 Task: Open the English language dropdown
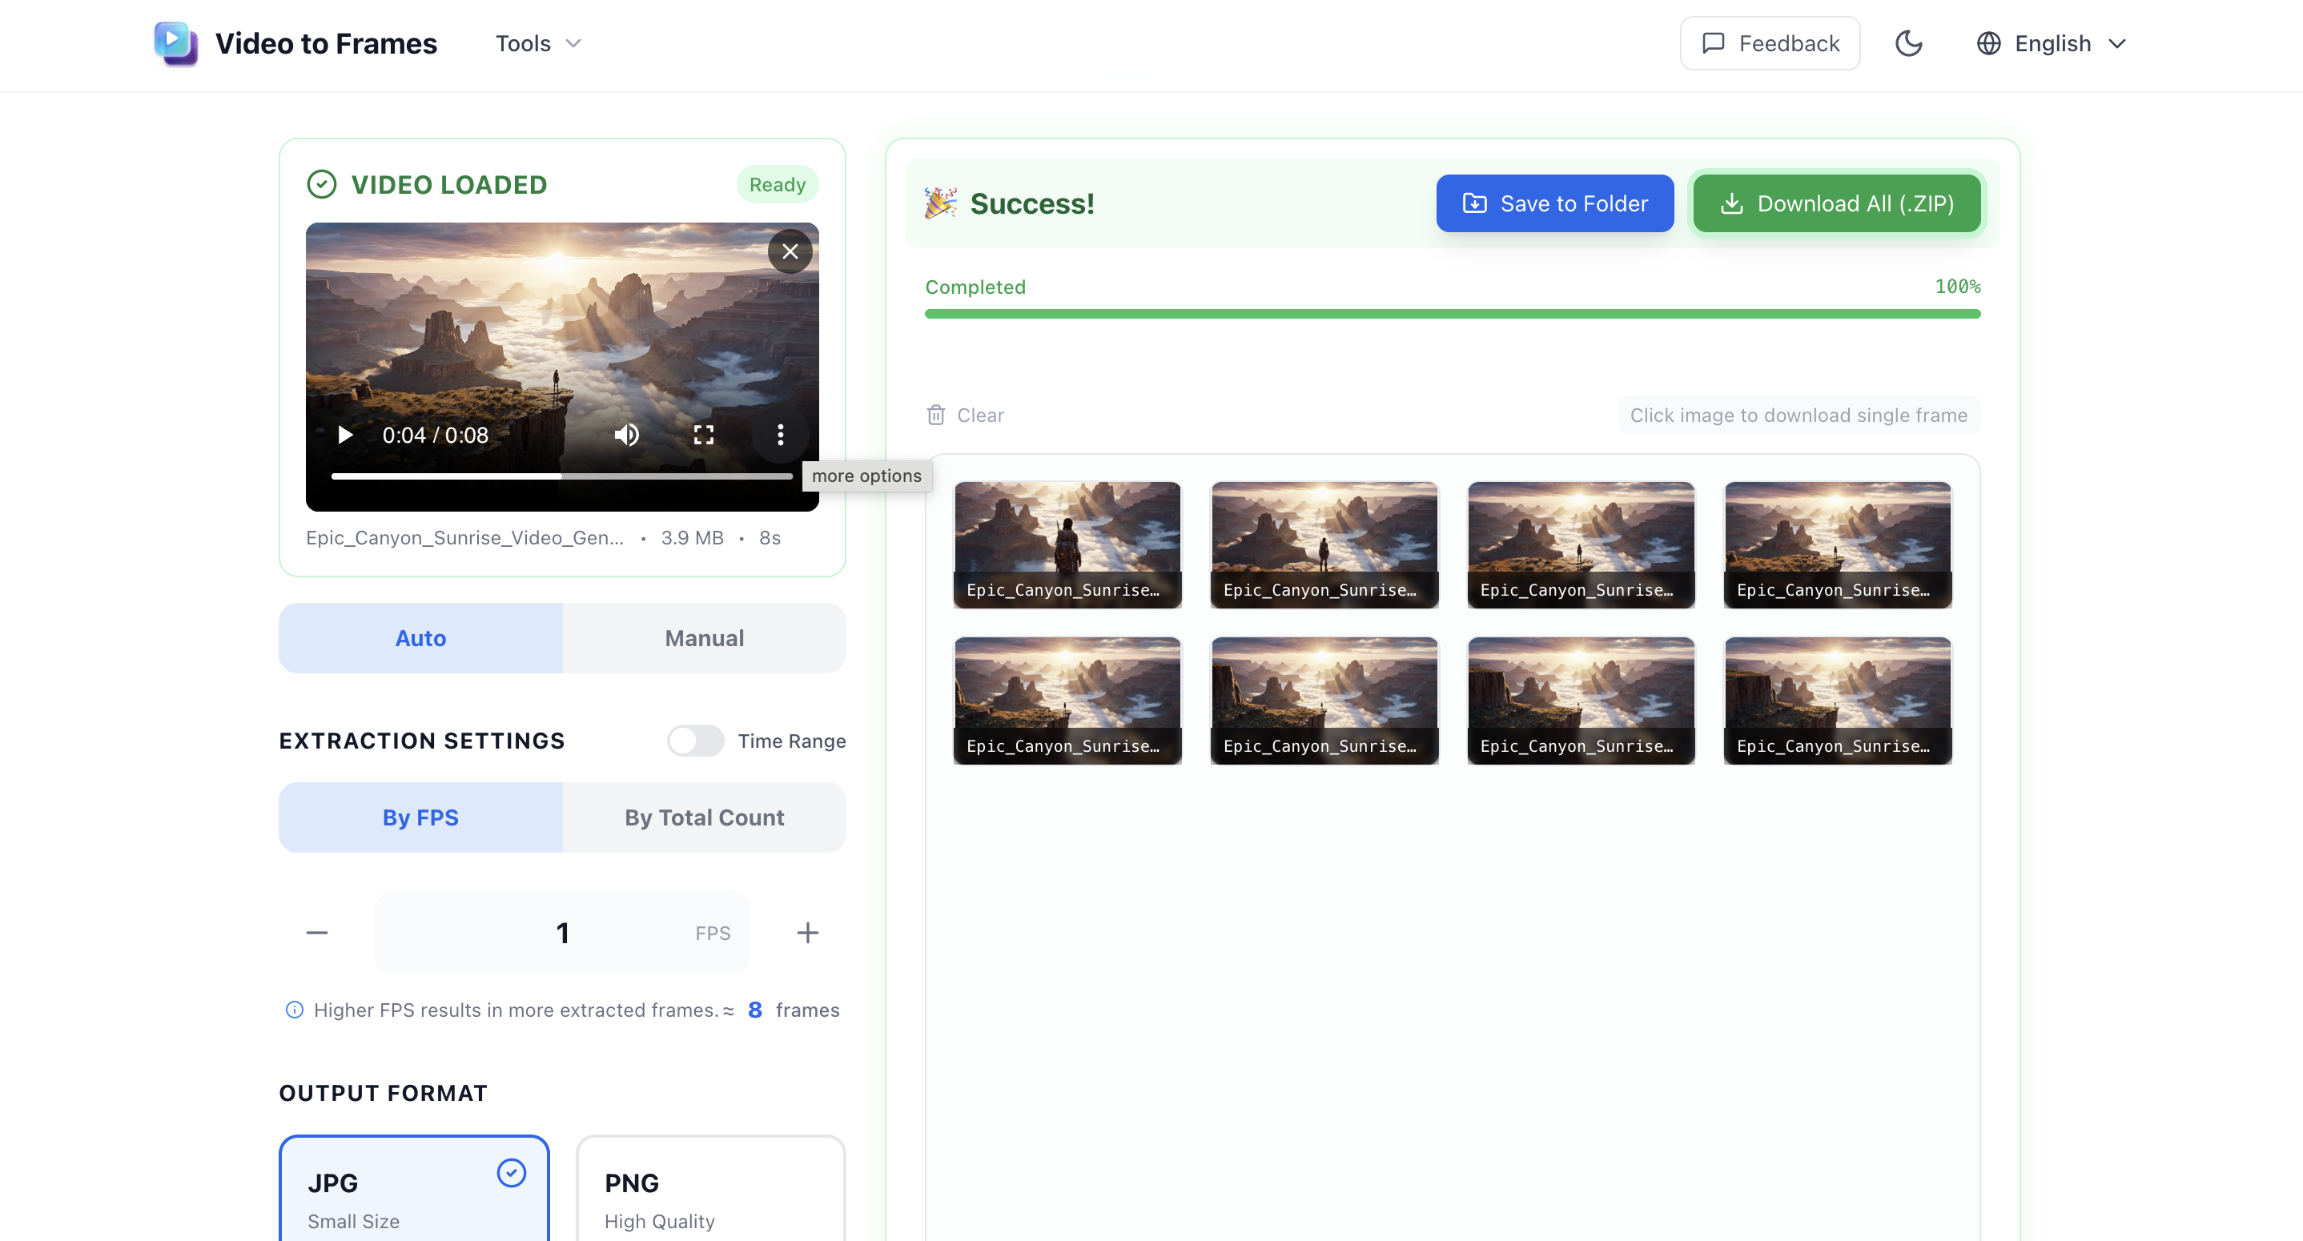[2051, 44]
